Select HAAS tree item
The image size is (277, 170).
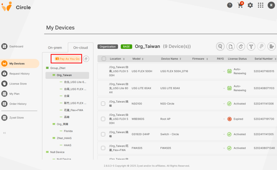(x=68, y=145)
